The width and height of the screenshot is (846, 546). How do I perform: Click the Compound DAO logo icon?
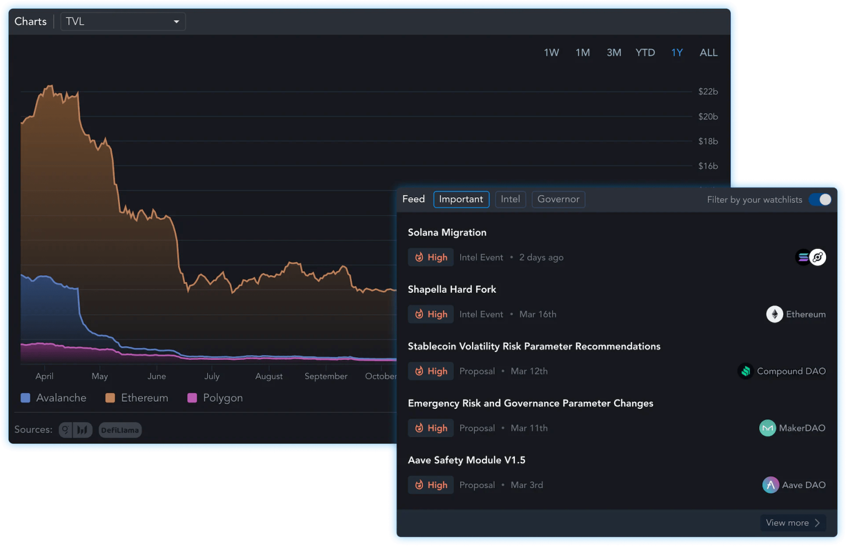pyautogui.click(x=745, y=371)
